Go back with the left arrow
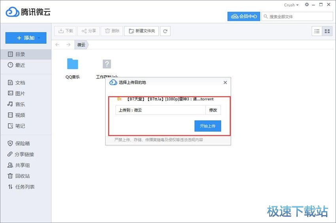The image size is (336, 223). 57,45
